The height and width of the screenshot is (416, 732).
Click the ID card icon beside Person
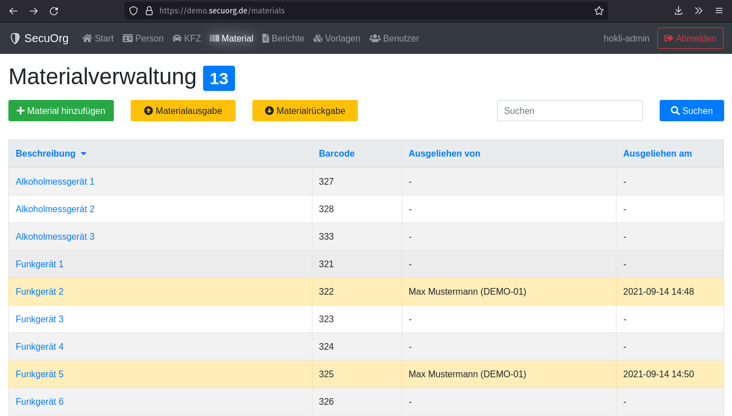128,38
